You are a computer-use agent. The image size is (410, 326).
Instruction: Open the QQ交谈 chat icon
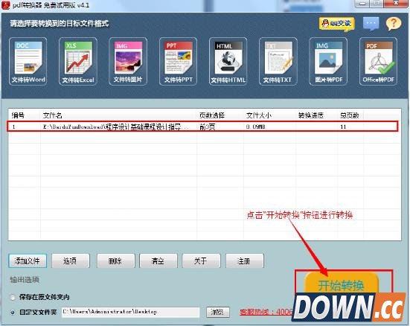pos(337,24)
